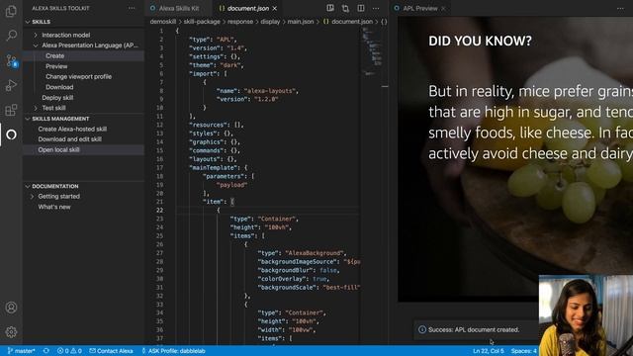Click ASK Profile: dabblelab status item
This screenshot has height=356, width=633.
pyautogui.click(x=174, y=351)
